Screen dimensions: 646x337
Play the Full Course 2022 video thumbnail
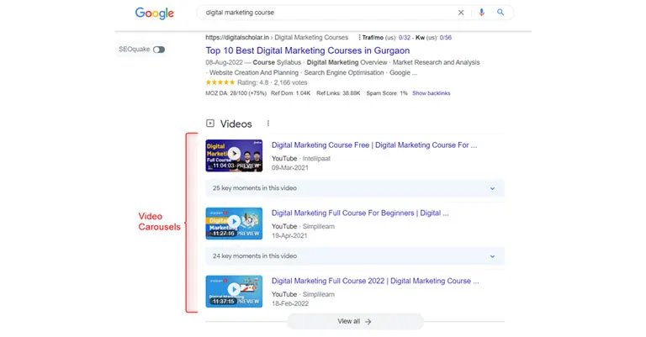[234, 292]
